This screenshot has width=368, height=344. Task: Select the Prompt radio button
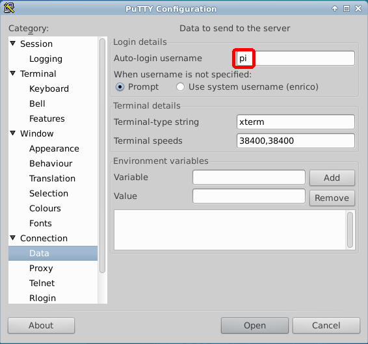(x=120, y=87)
